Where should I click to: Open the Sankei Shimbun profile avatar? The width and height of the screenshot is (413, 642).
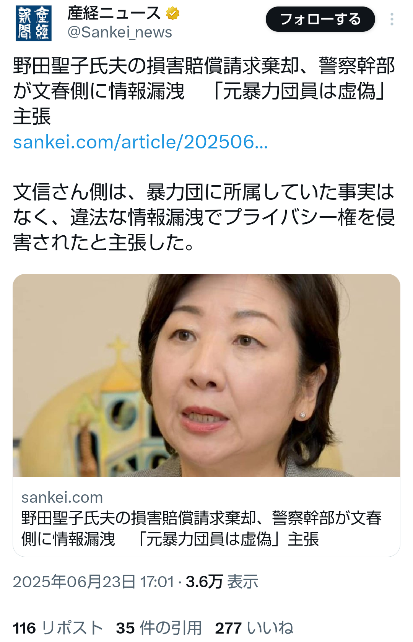pyautogui.click(x=34, y=23)
